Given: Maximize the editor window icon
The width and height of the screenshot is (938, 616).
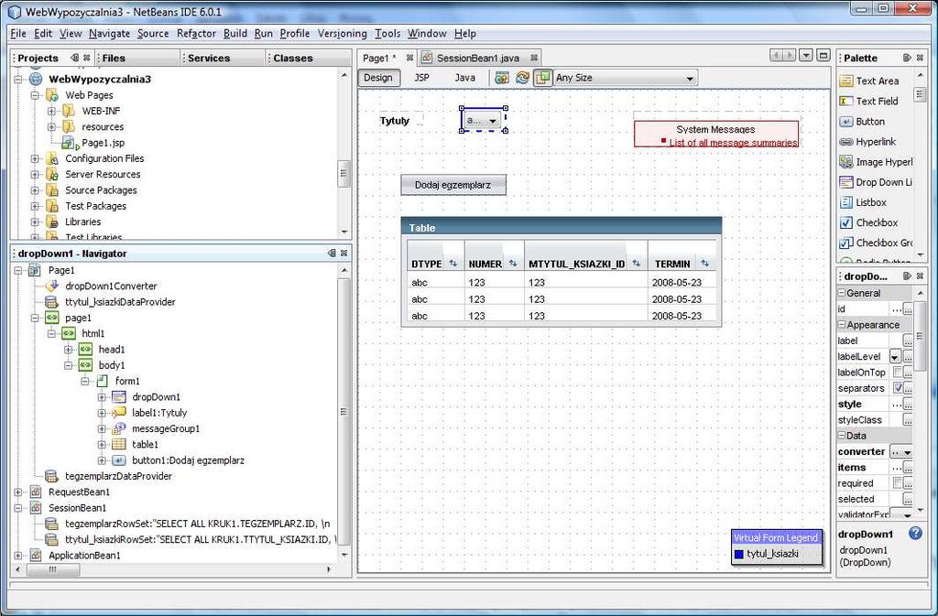Looking at the screenshot, I should (x=823, y=56).
